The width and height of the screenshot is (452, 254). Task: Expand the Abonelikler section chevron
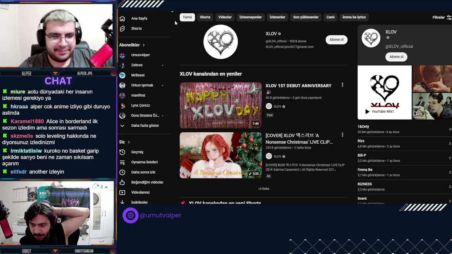(144, 45)
